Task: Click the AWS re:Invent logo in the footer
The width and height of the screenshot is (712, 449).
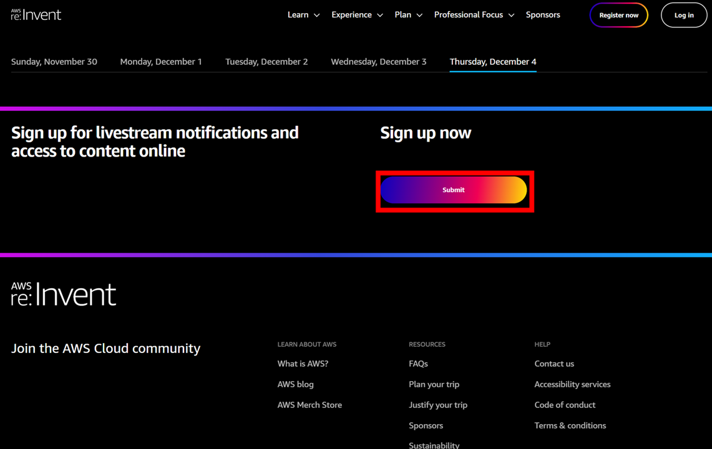Action: point(63,293)
